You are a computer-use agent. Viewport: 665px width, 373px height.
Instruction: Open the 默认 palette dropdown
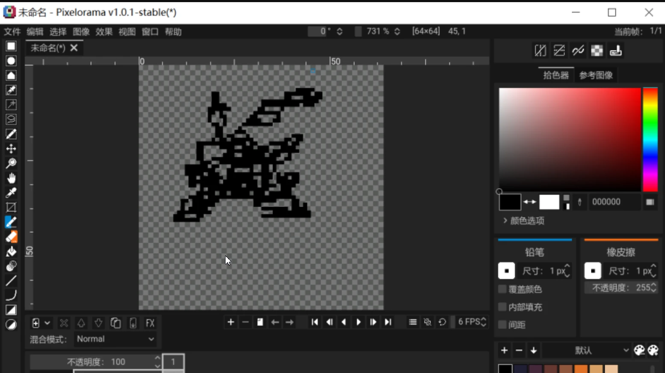click(x=587, y=351)
